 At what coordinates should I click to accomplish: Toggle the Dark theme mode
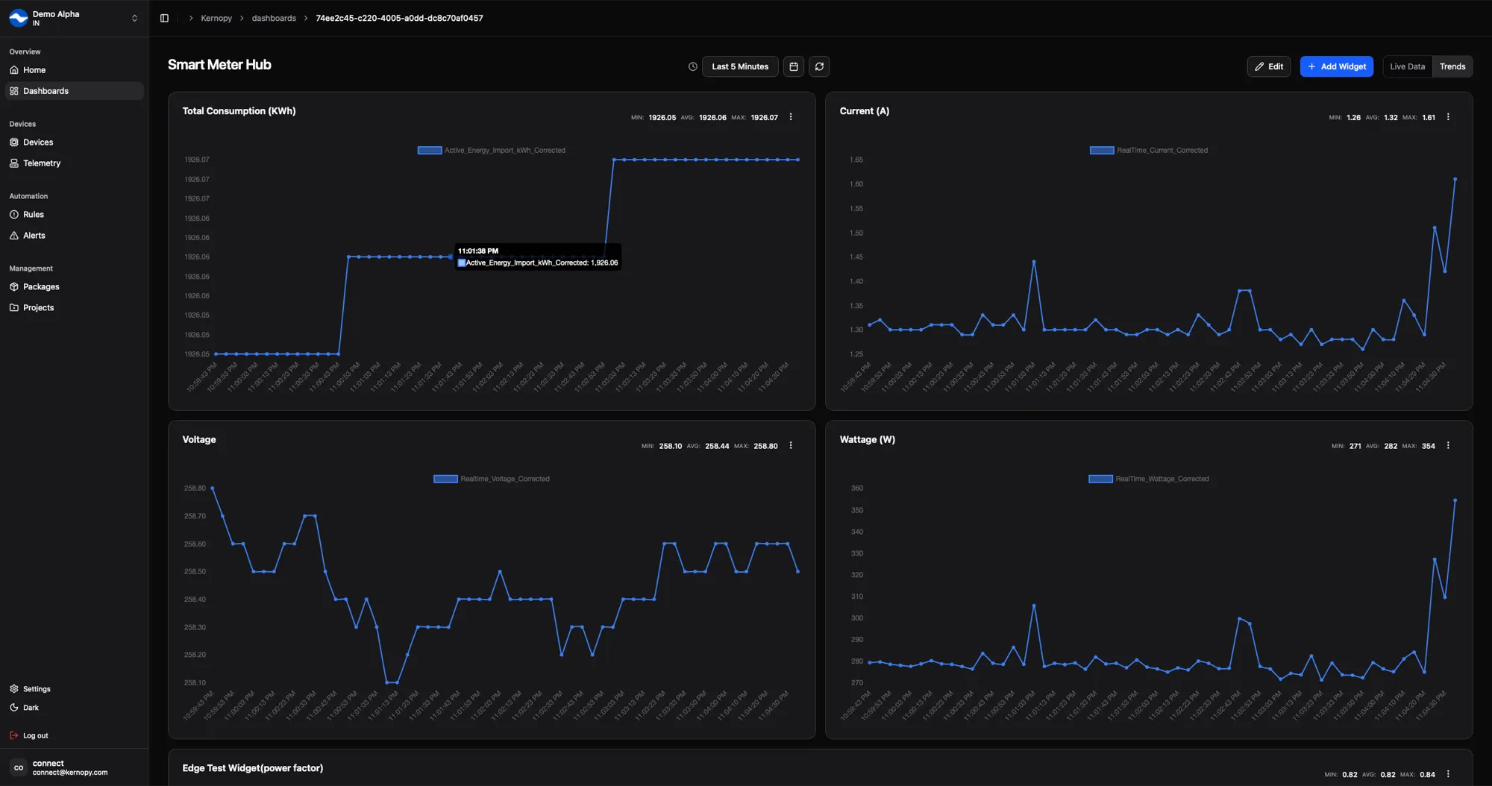pos(30,708)
